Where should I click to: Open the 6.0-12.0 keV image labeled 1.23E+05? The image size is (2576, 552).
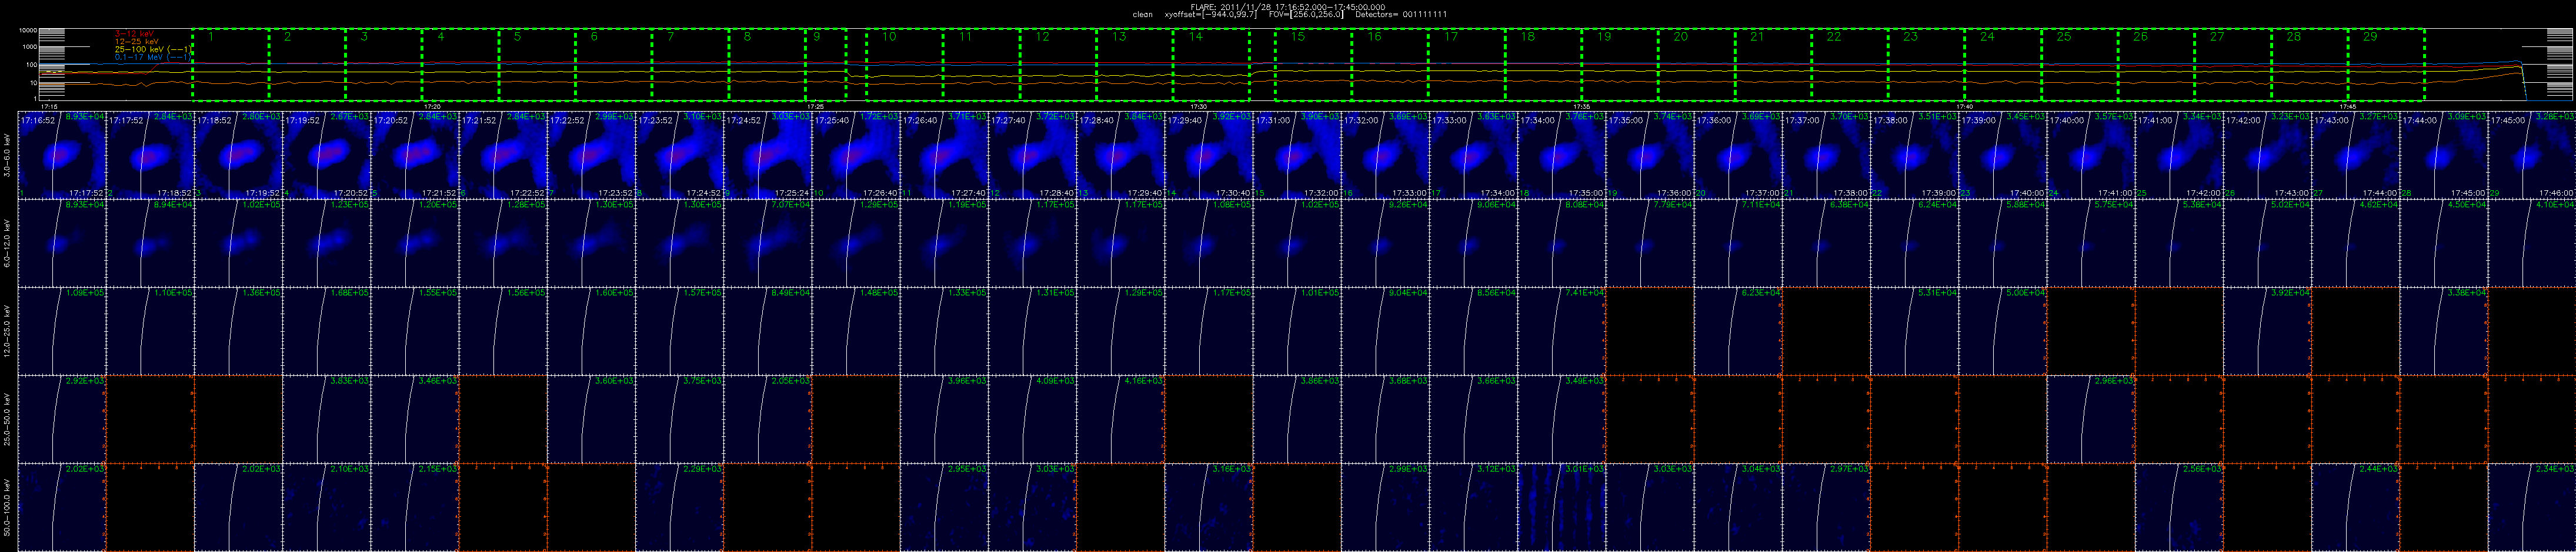tap(327, 243)
